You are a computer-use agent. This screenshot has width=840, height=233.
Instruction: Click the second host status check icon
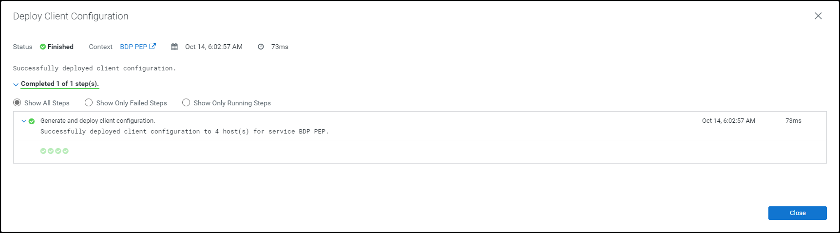[51, 151]
